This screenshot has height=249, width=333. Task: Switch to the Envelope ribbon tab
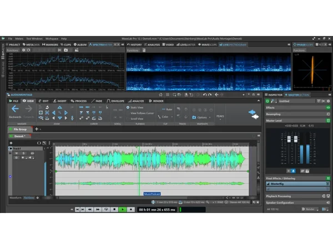pos(117,101)
